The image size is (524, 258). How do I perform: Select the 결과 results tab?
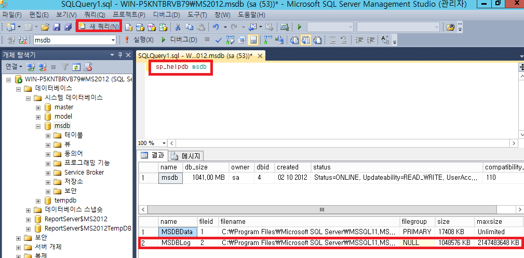(x=152, y=155)
